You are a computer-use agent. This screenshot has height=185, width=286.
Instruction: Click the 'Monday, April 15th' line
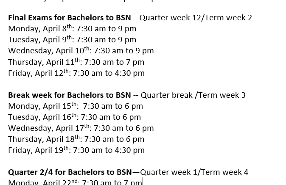76,106
